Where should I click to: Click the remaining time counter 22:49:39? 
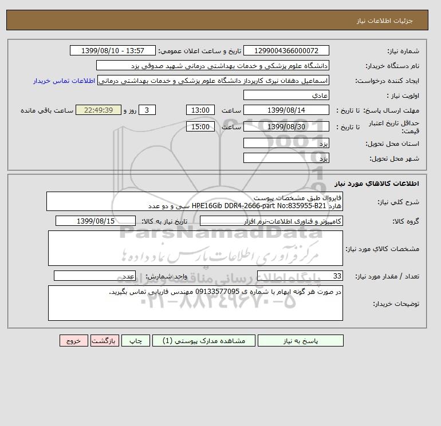tap(99, 110)
